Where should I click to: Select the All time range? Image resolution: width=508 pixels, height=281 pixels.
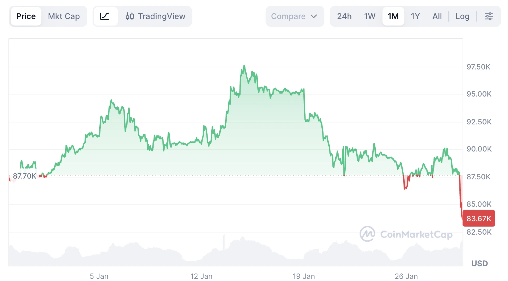(x=437, y=16)
